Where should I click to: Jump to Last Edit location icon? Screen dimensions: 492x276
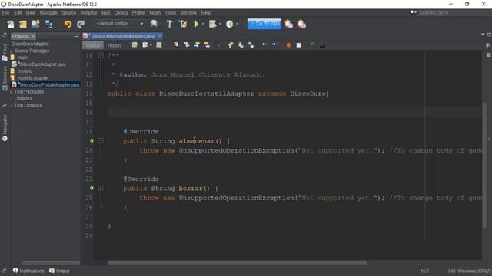(135, 45)
